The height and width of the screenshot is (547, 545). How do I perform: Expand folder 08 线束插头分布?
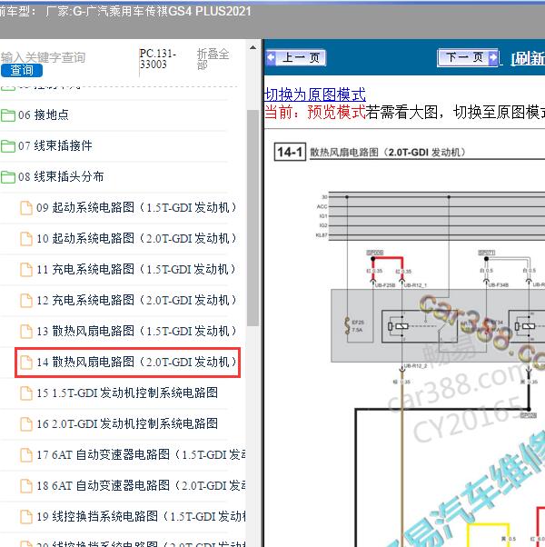point(61,176)
